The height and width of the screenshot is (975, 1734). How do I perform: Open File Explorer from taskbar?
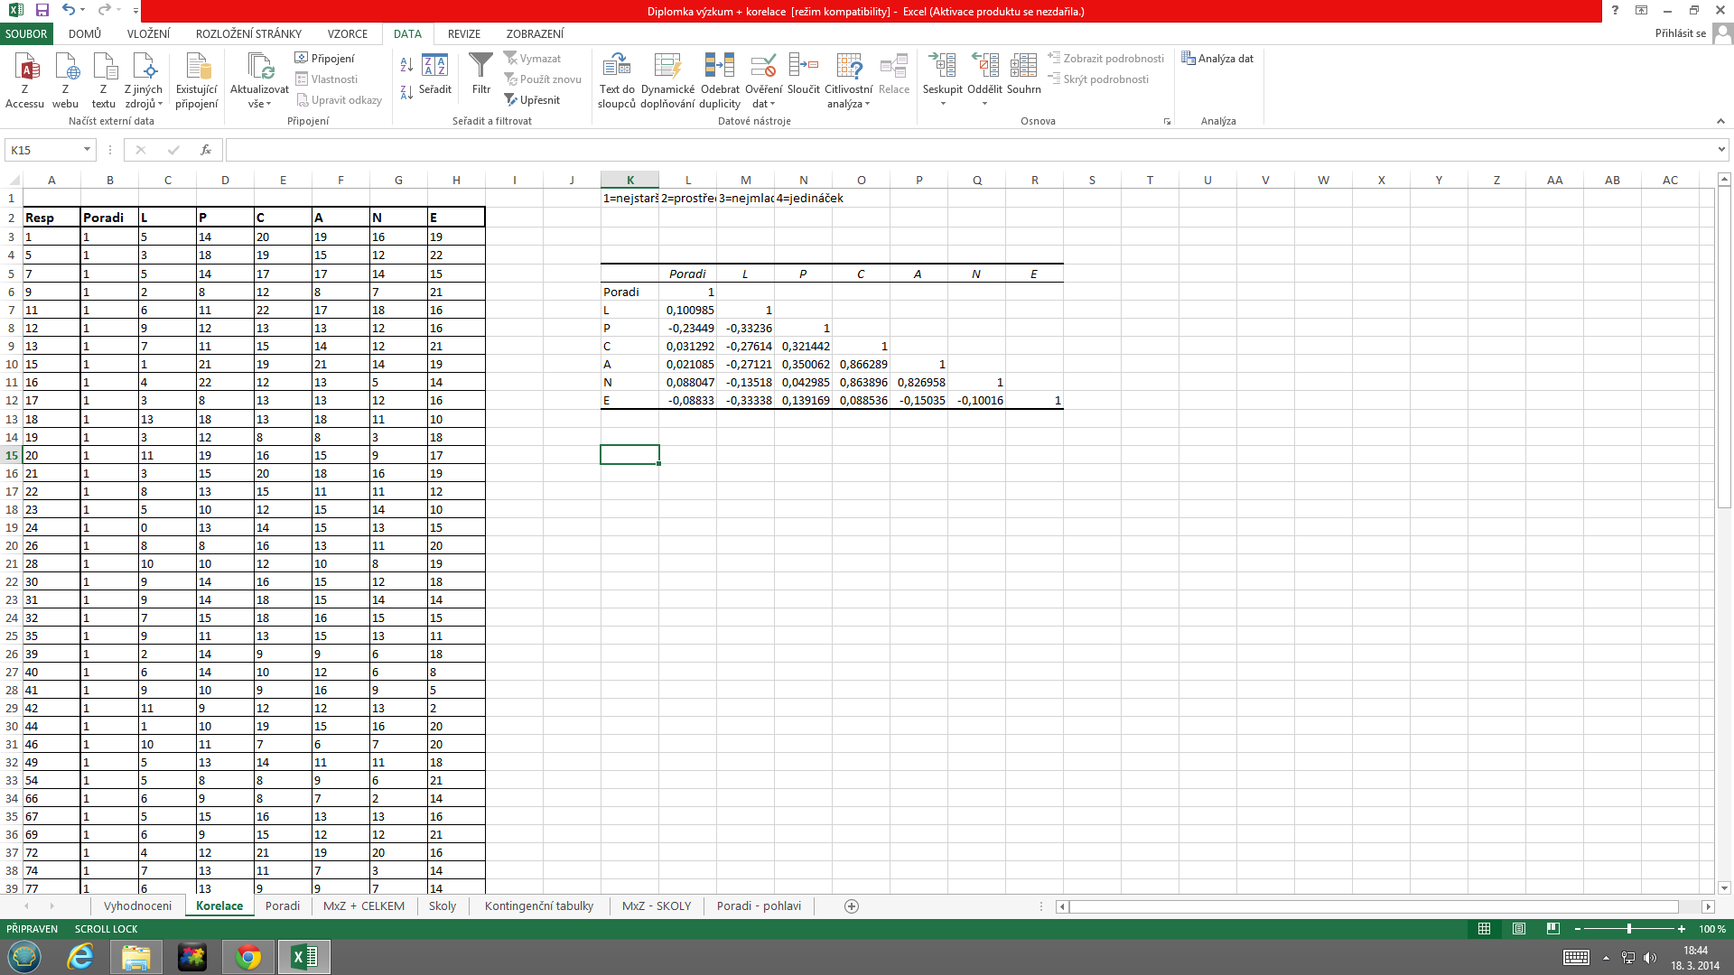(136, 957)
